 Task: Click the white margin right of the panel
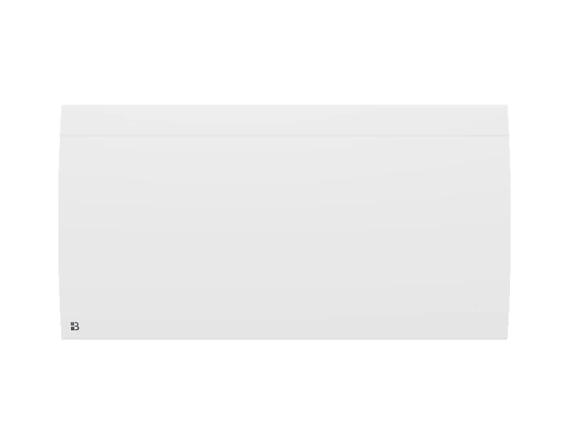540,222
